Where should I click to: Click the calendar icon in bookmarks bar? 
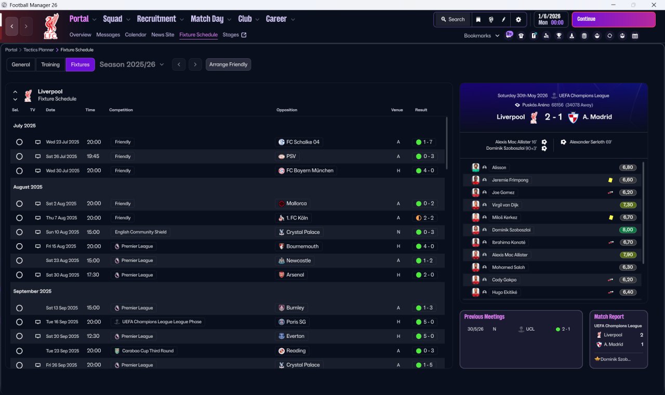click(635, 36)
